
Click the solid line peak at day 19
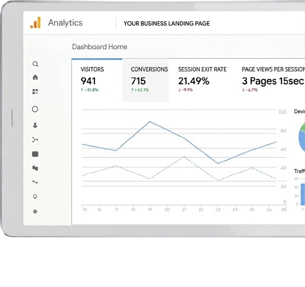[150, 122]
